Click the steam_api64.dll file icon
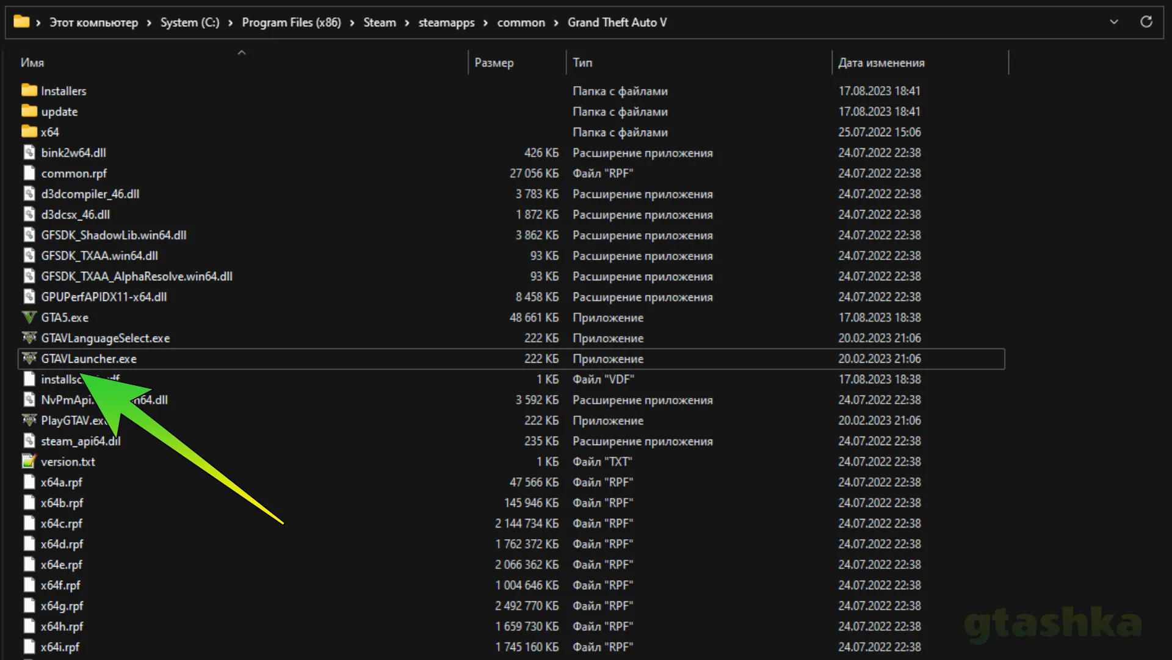 29,441
